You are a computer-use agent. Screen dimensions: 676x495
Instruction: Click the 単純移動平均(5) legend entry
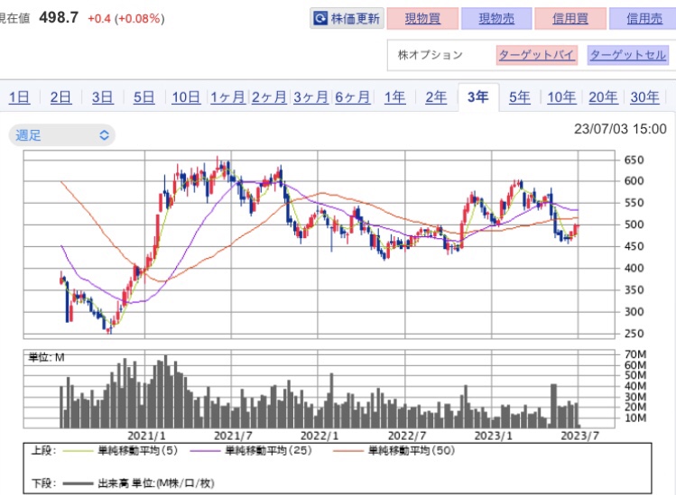[120, 451]
